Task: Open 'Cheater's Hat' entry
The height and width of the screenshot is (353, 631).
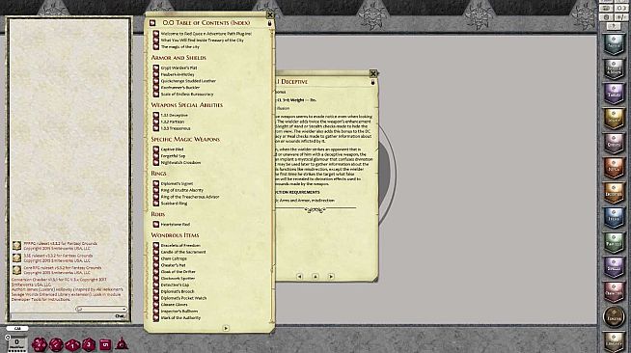Action: tap(173, 265)
